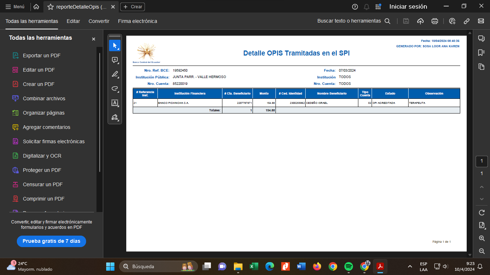This screenshot has height=275, width=490.
Task: Close the Todas las herramientas panel
Action: 94,39
